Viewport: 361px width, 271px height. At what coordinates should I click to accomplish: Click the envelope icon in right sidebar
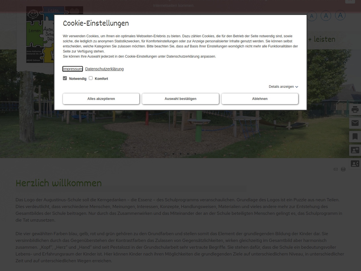355,123
